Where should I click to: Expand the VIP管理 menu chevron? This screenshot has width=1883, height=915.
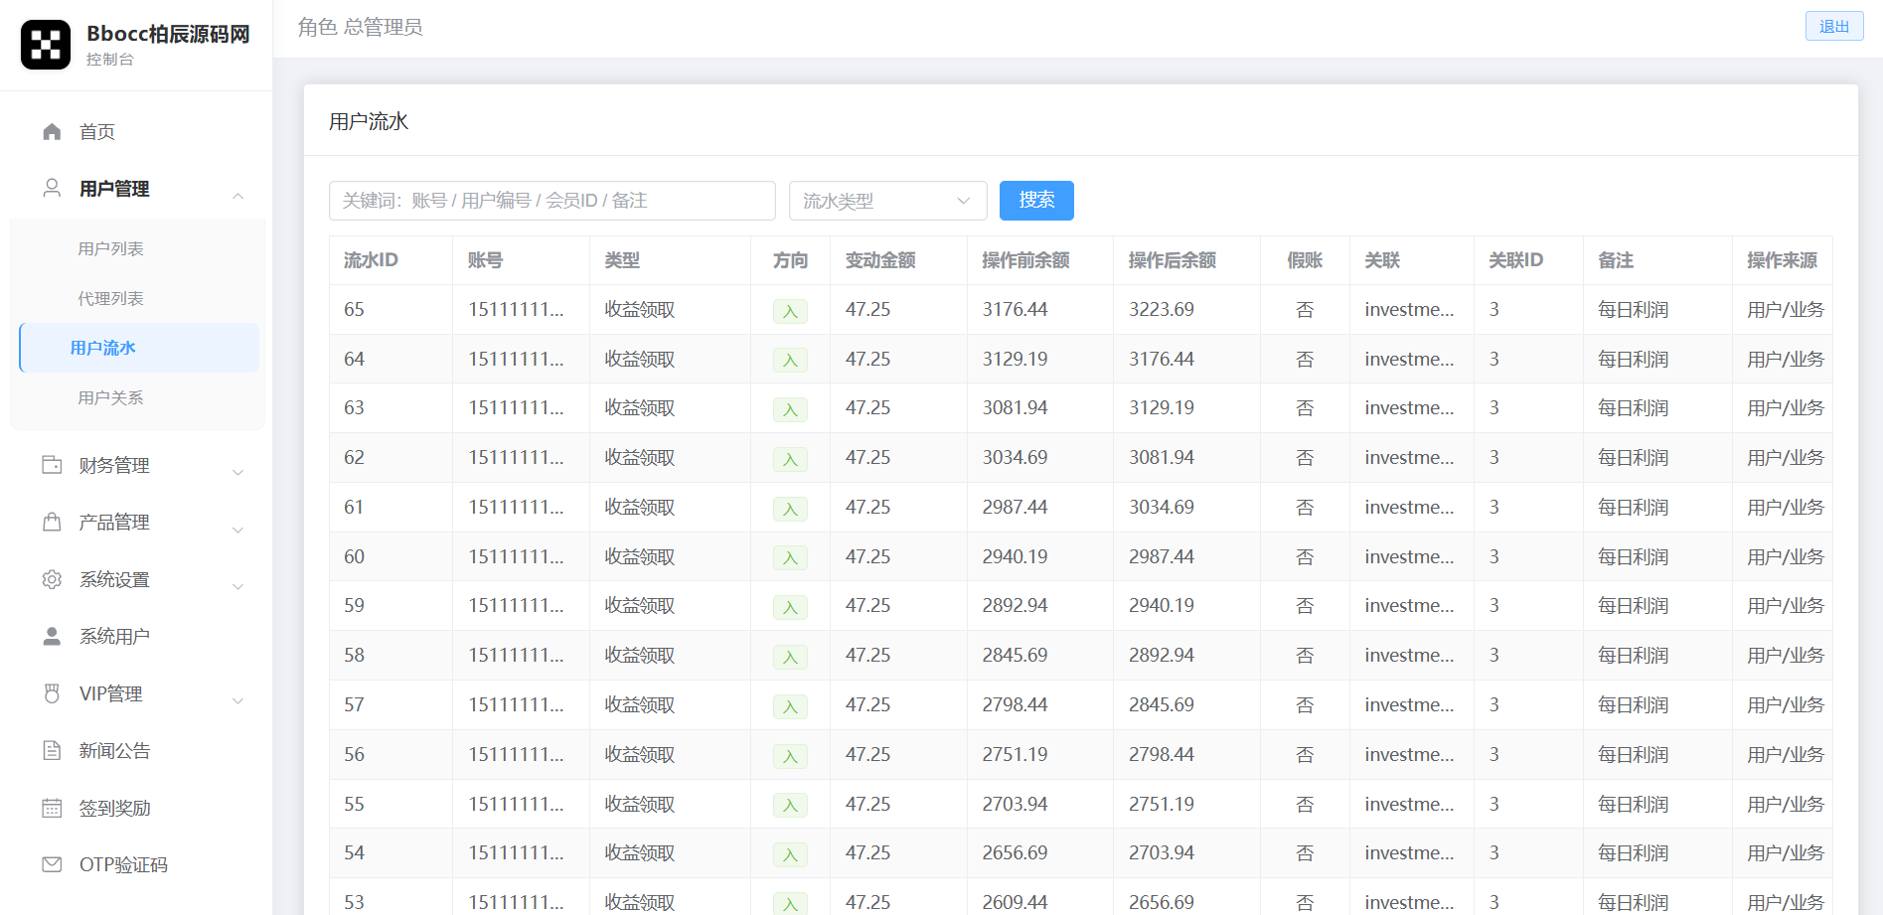click(x=238, y=700)
